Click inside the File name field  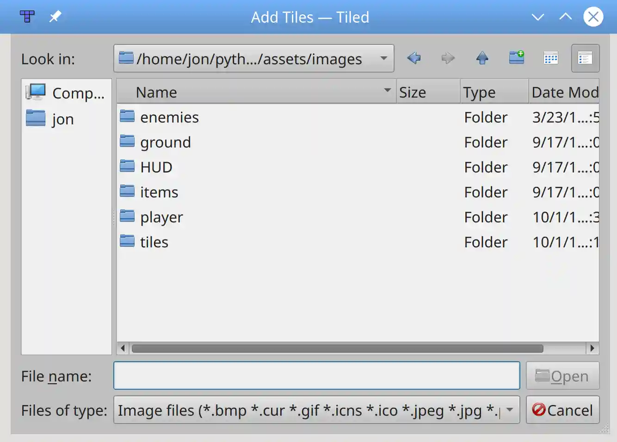tap(317, 375)
